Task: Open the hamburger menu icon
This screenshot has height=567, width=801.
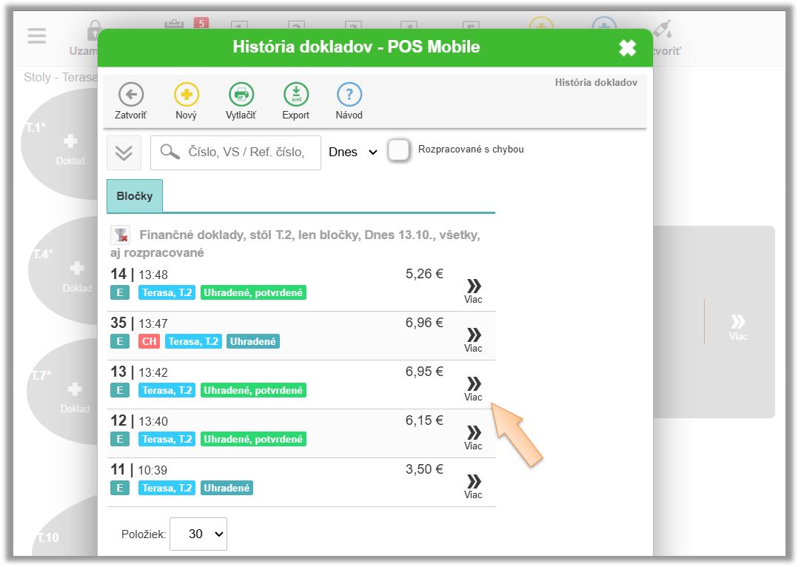Action: pos(36,36)
